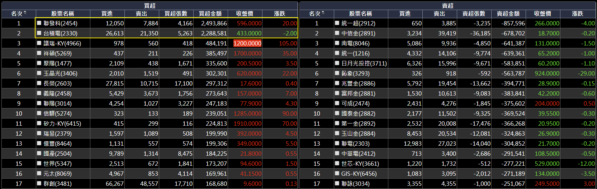Screen dimensions: 597x189
Task: Click the 買超張數 column header
Action: click(x=176, y=14)
